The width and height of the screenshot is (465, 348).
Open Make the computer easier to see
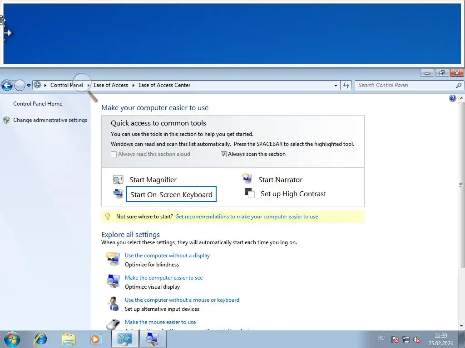coord(163,278)
